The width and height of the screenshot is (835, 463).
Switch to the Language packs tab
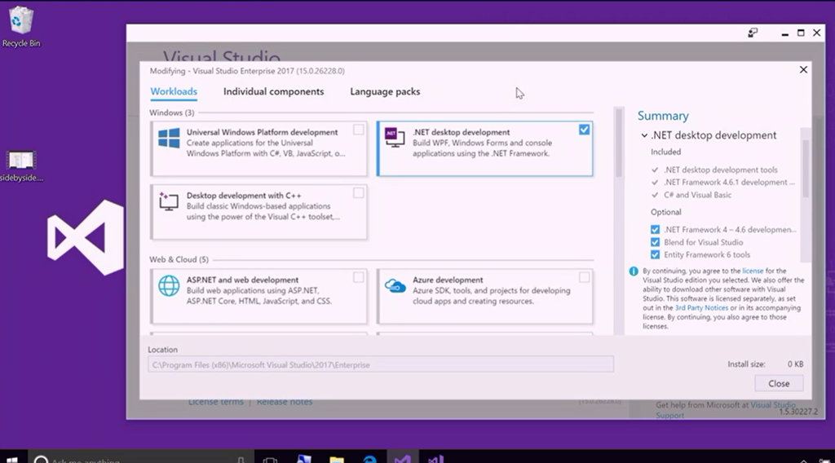point(385,92)
